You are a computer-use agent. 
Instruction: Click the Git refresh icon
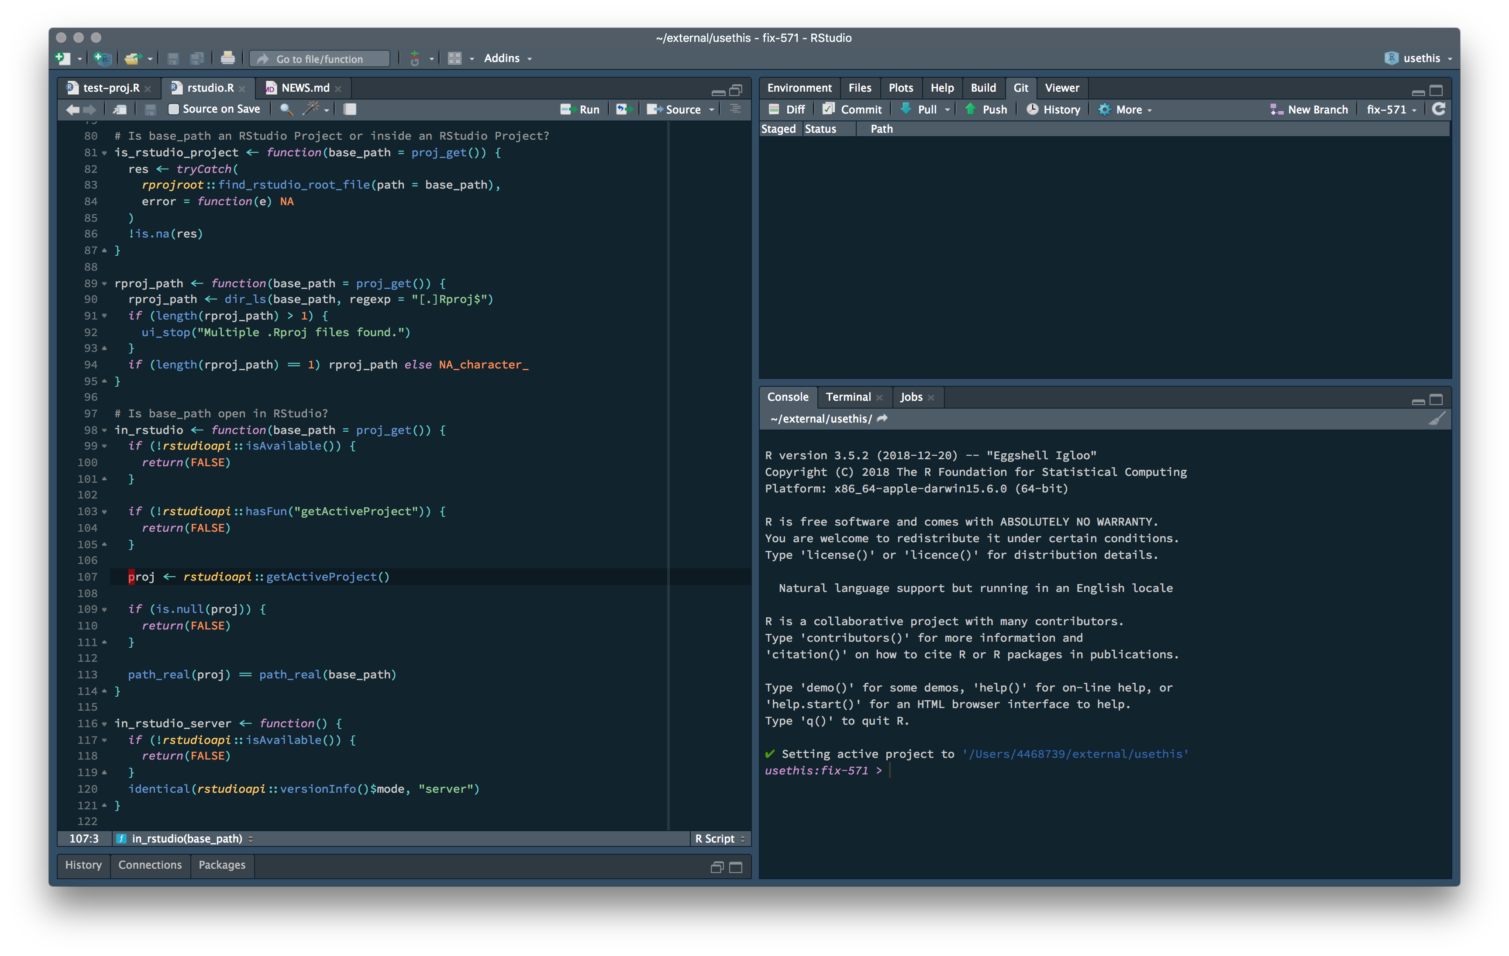click(1439, 109)
